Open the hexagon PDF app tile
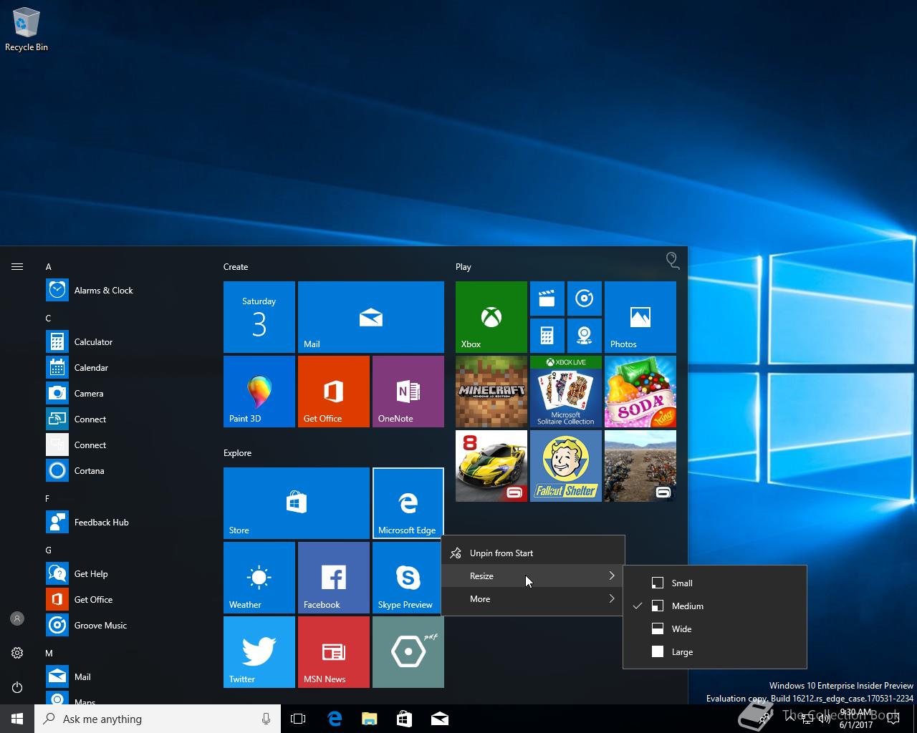The width and height of the screenshot is (917, 733). [x=408, y=652]
